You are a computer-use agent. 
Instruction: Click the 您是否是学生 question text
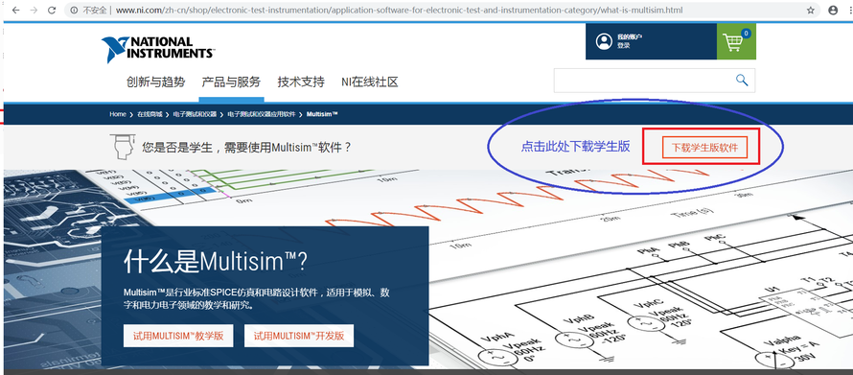click(246, 147)
